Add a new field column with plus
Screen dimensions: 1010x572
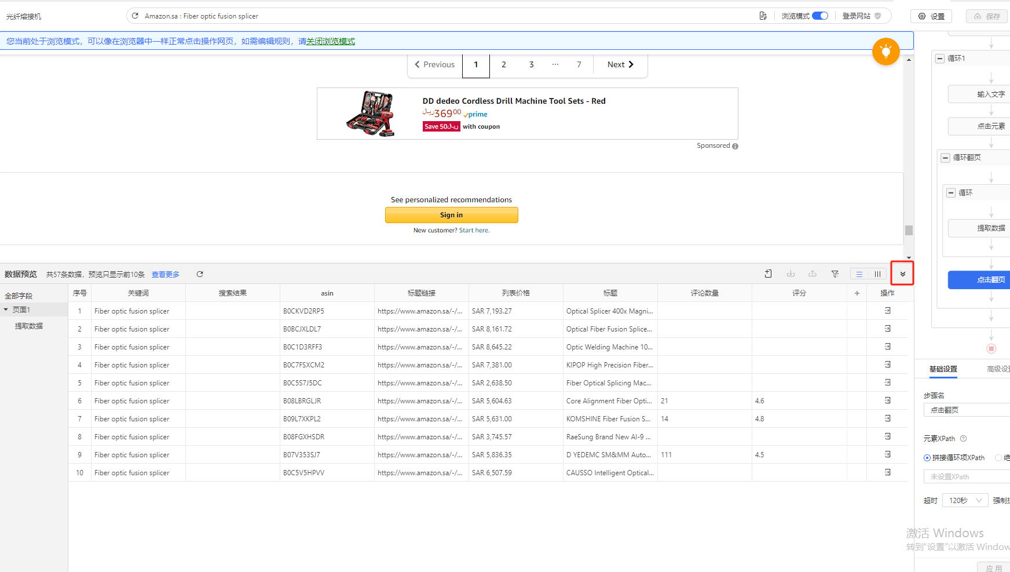857,293
